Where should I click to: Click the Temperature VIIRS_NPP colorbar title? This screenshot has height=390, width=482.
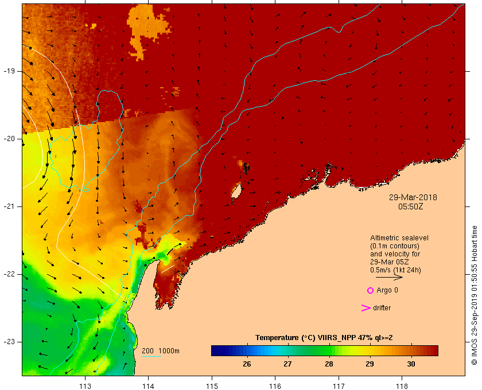click(324, 338)
